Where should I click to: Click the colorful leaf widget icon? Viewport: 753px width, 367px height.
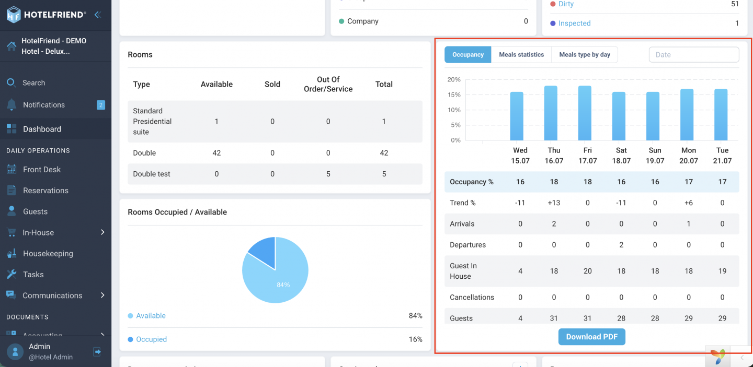point(718,357)
